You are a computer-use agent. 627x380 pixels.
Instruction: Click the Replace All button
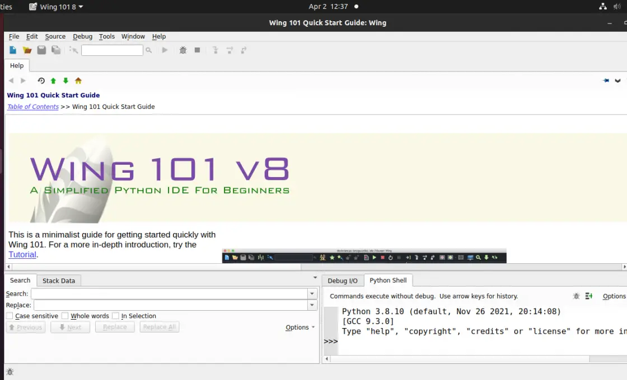(x=159, y=327)
